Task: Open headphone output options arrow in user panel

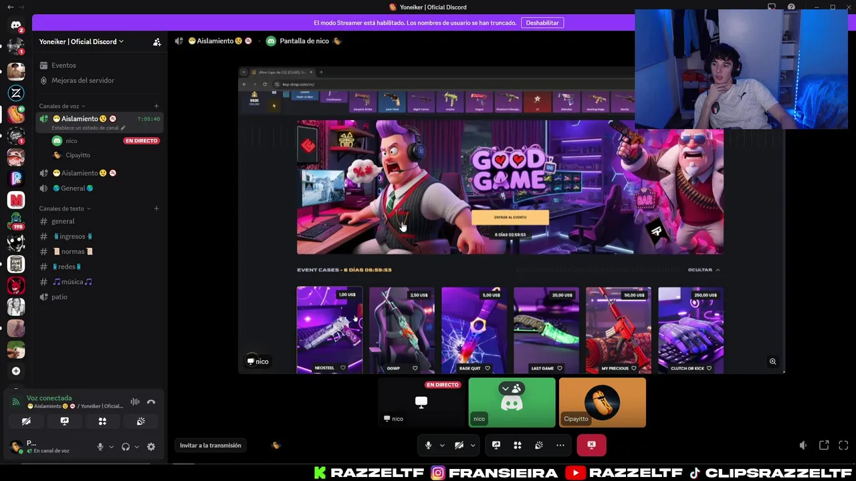Action: [136, 447]
